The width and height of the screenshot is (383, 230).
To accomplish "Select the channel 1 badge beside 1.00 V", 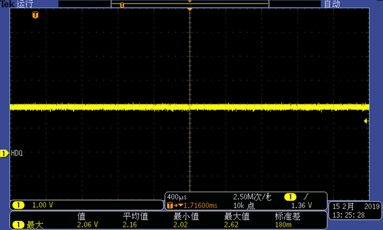I will tap(19, 205).
